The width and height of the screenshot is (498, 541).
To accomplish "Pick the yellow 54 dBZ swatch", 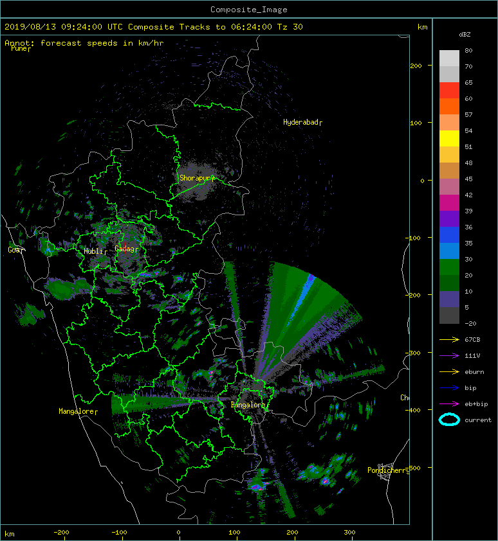I will 449,138.
